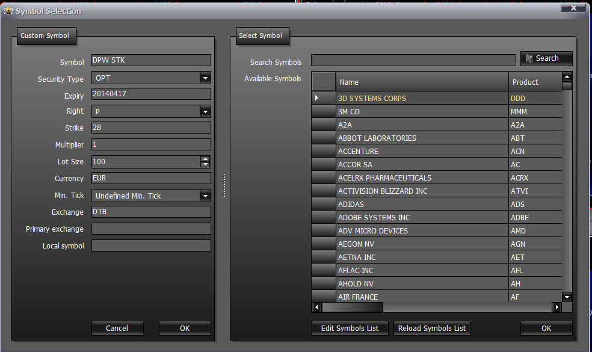
Task: Click into the Search Symbols field
Action: [x=413, y=60]
